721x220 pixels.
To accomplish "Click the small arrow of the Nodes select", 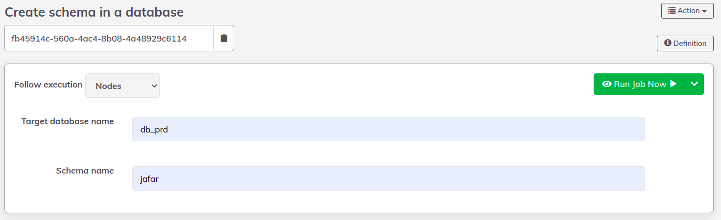I will [x=154, y=86].
